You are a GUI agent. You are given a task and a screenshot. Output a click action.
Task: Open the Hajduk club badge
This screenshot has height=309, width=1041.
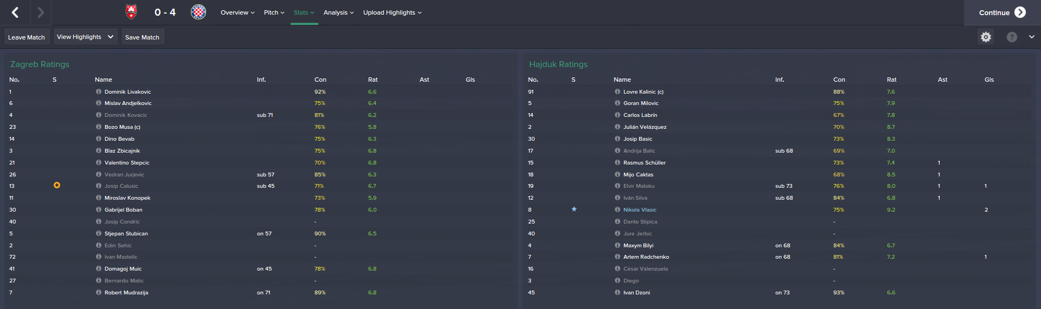pos(198,12)
